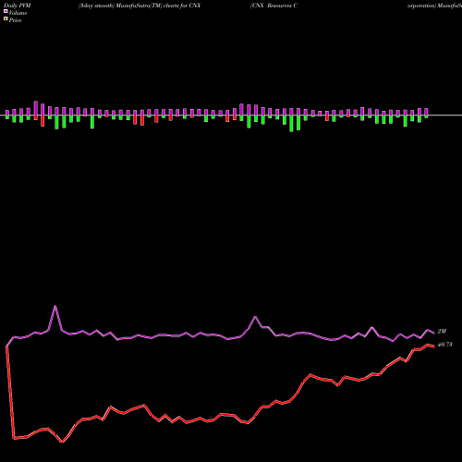Click the 'Daily PVM' title text
The height and width of the screenshot is (462, 462).
18,6
